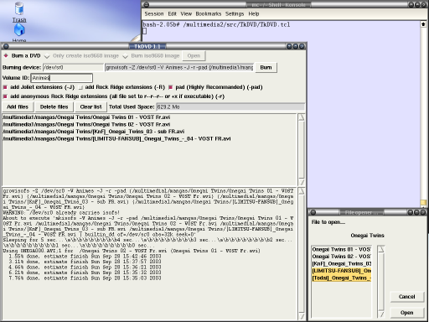Screen dimensions: 429x322
Task: Select Burn iso9660 image option
Action: click(x=151, y=56)
